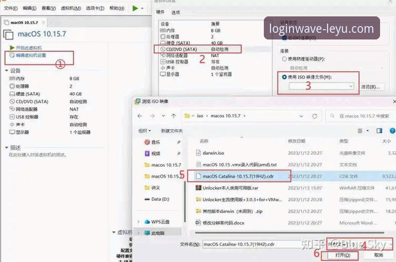Screen dimensions: 396x262
Task: Open the 虚拟机(M) menu
Action: 71,8
